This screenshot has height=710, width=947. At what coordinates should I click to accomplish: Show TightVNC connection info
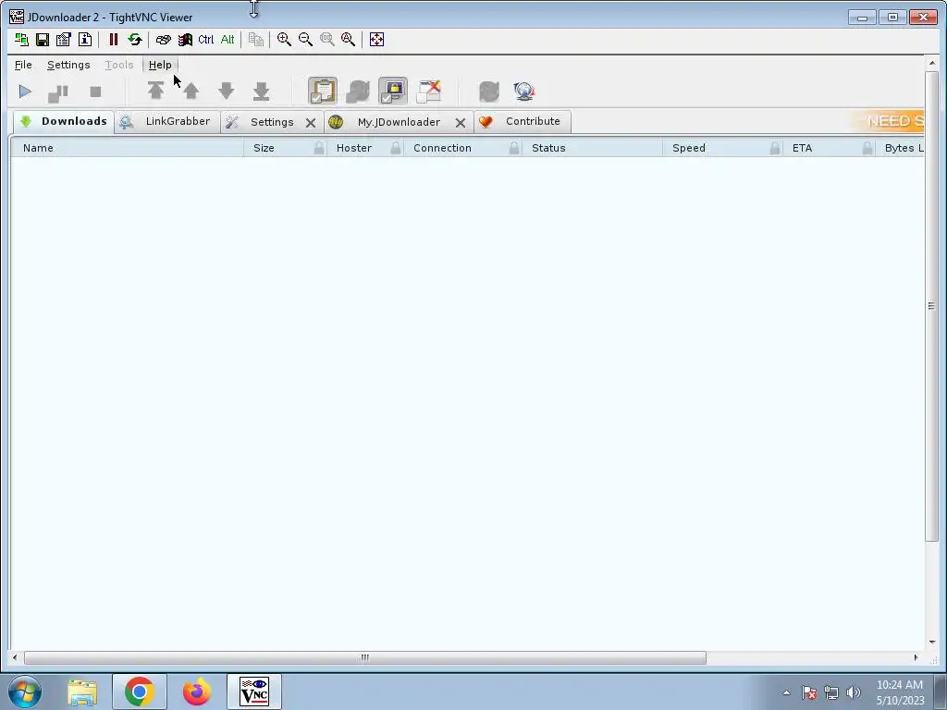[85, 40]
